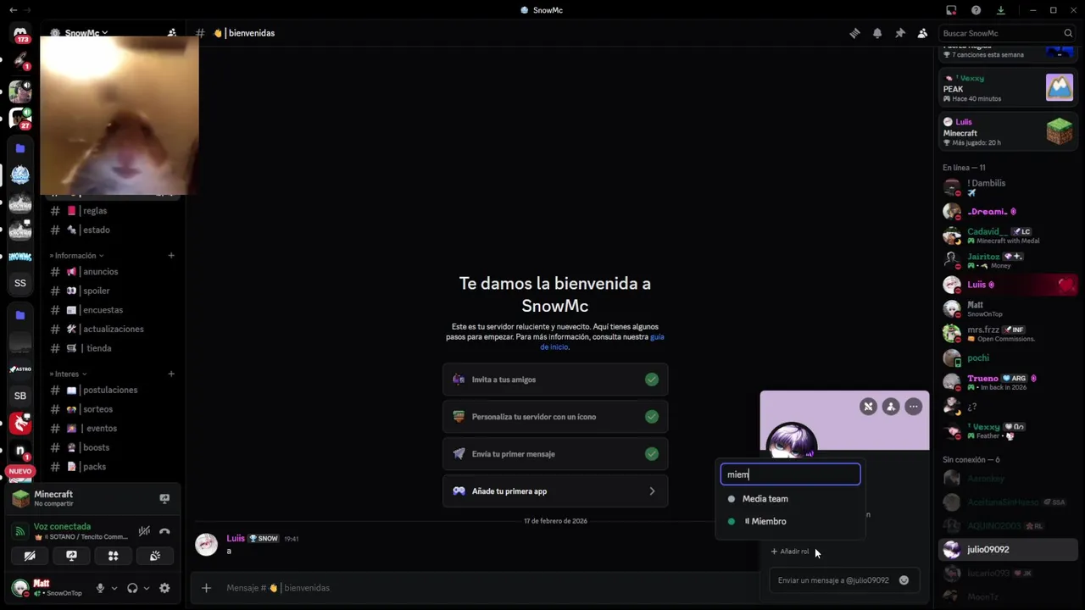Toggle noise suppression icon next to Voz conectada
The image size is (1085, 610).
144,531
